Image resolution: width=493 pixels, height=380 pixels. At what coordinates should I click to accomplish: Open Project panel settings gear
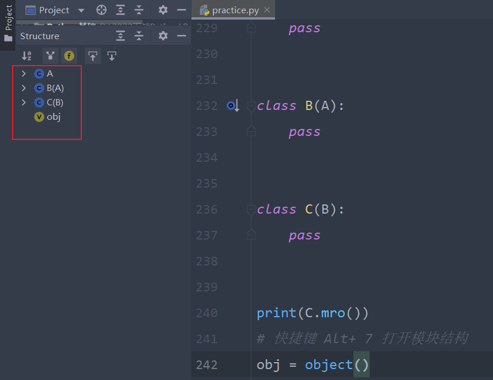pos(163,10)
